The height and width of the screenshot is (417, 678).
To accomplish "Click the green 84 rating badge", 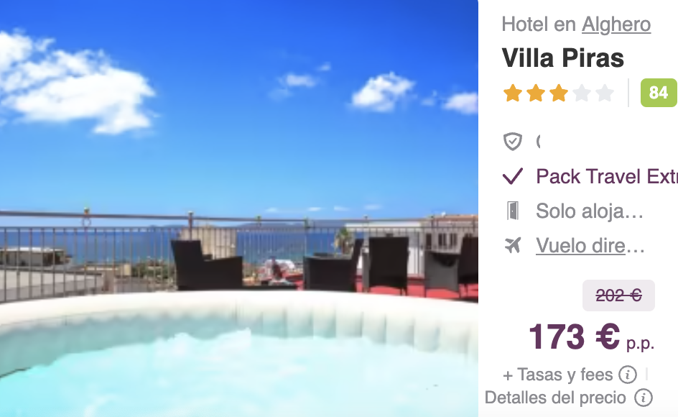I will pyautogui.click(x=659, y=92).
